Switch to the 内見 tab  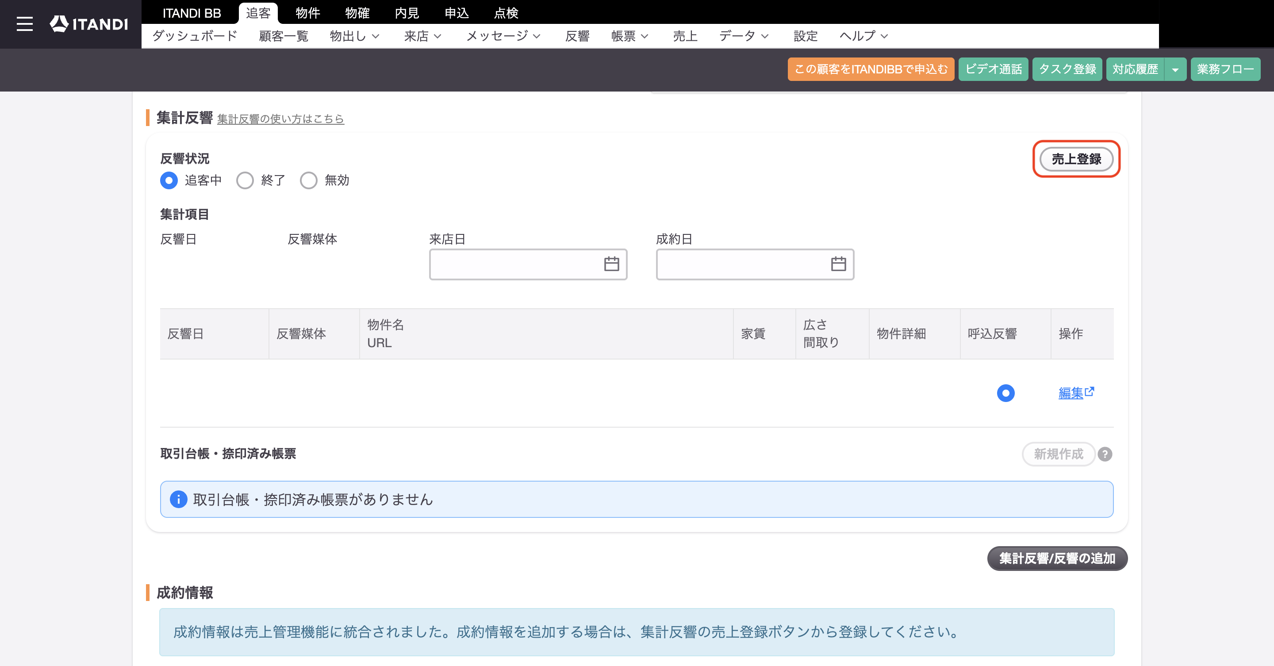407,13
